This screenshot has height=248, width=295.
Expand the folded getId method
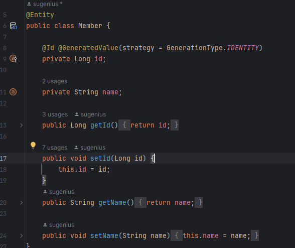(x=21, y=125)
